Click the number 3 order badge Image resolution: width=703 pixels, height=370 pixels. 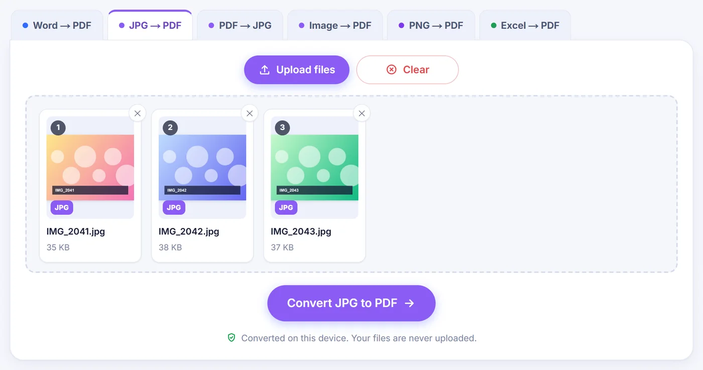pos(282,128)
